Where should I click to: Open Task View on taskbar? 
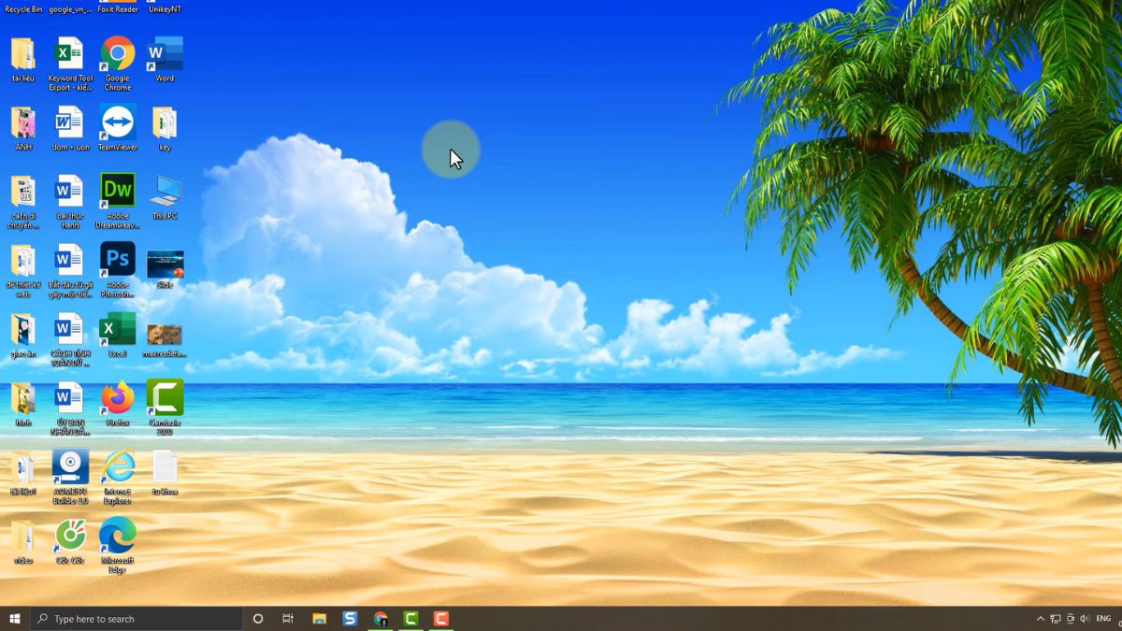tap(288, 619)
